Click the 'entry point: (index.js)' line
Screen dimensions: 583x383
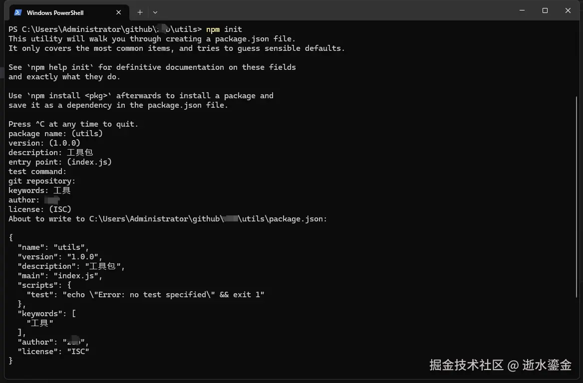click(60, 162)
